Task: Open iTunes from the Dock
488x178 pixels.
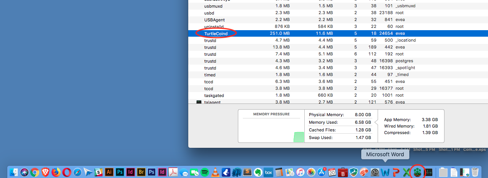Action: coord(301,172)
